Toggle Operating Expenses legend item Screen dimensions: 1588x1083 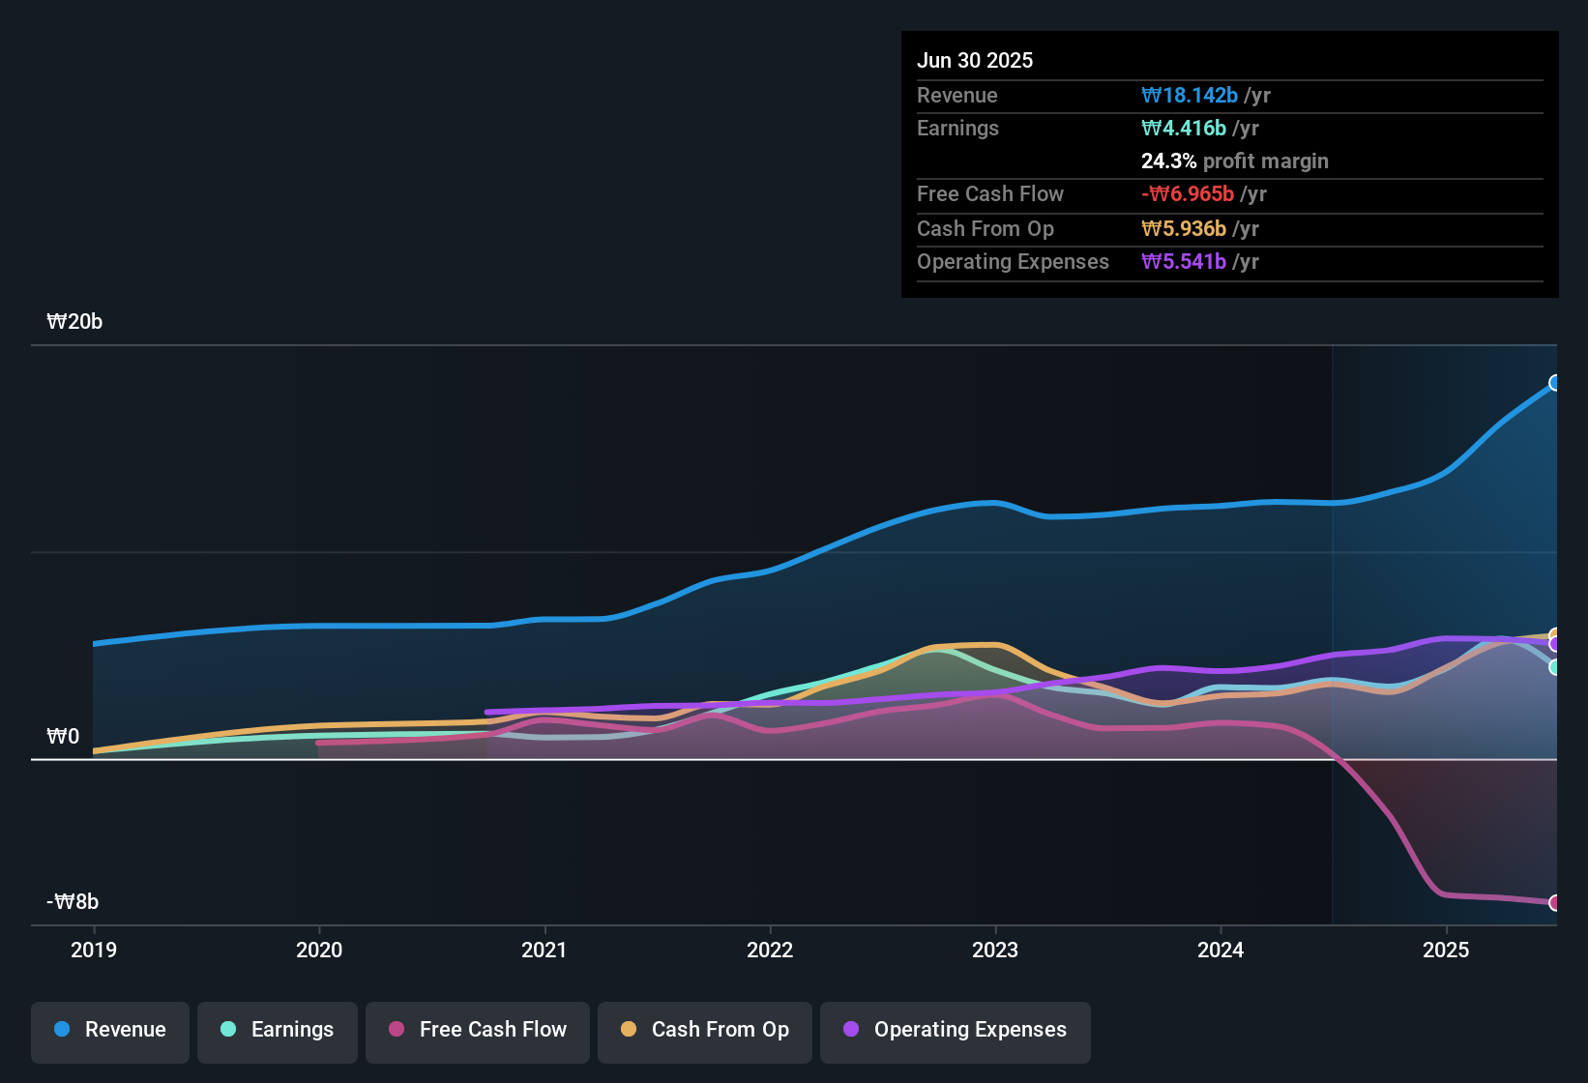pos(956,1032)
